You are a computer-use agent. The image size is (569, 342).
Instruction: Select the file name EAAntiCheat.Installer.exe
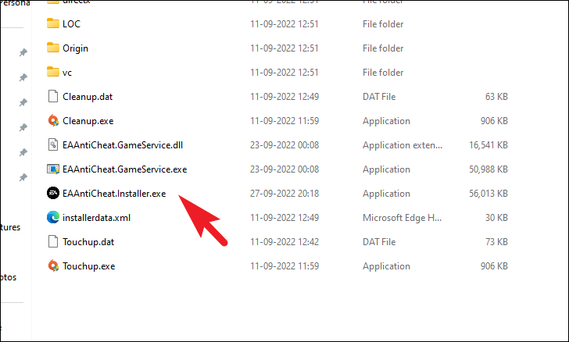[114, 194]
